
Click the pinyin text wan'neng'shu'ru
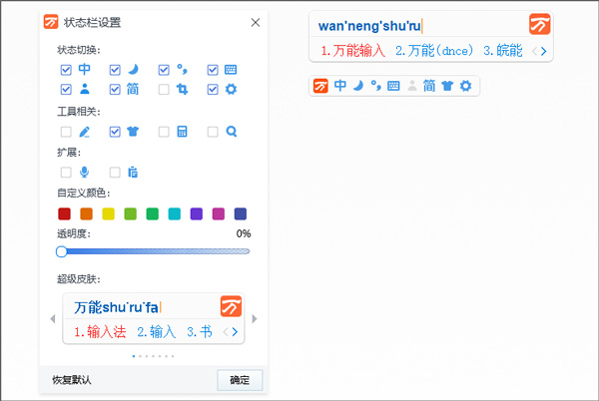pos(369,26)
